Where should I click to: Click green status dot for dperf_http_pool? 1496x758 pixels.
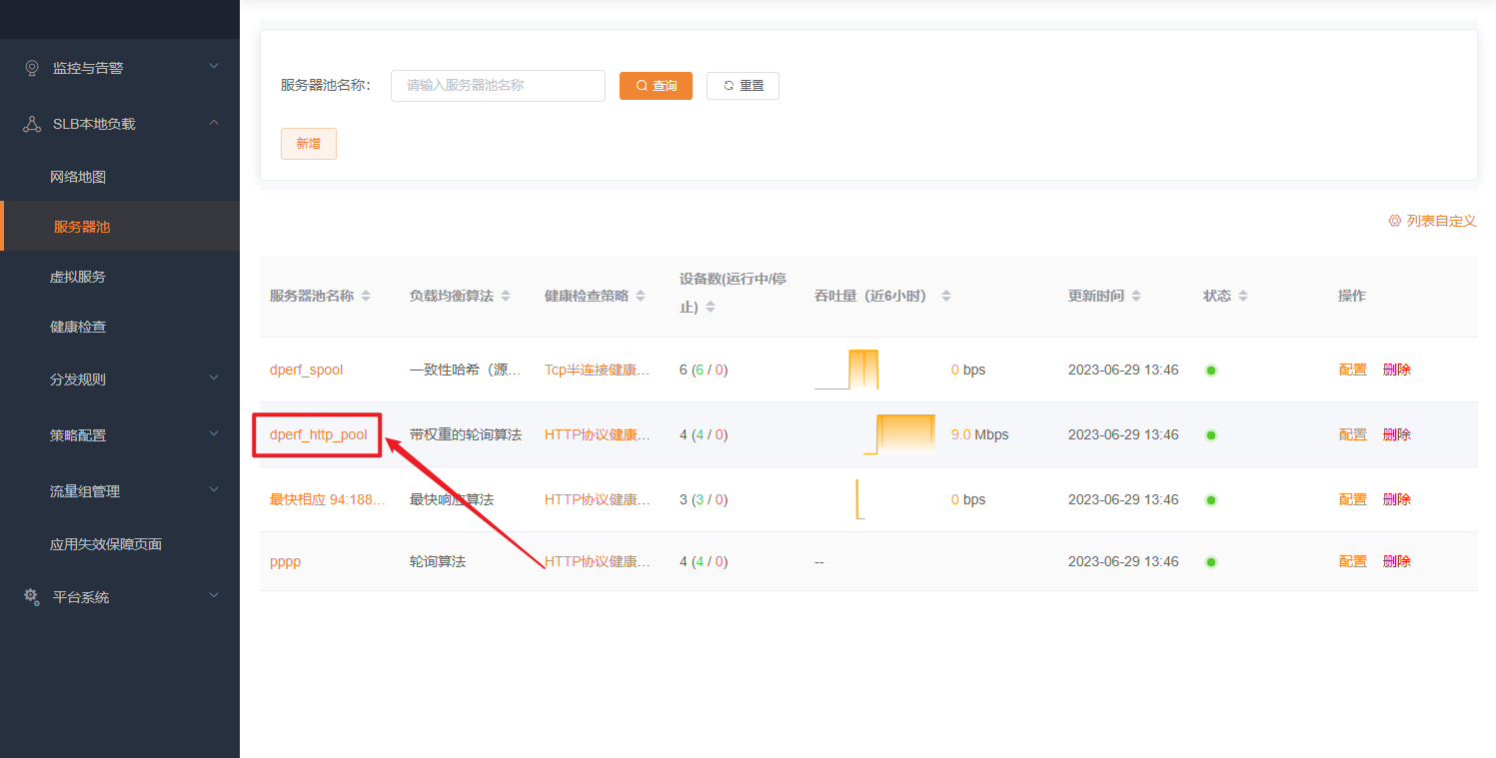[x=1211, y=435]
